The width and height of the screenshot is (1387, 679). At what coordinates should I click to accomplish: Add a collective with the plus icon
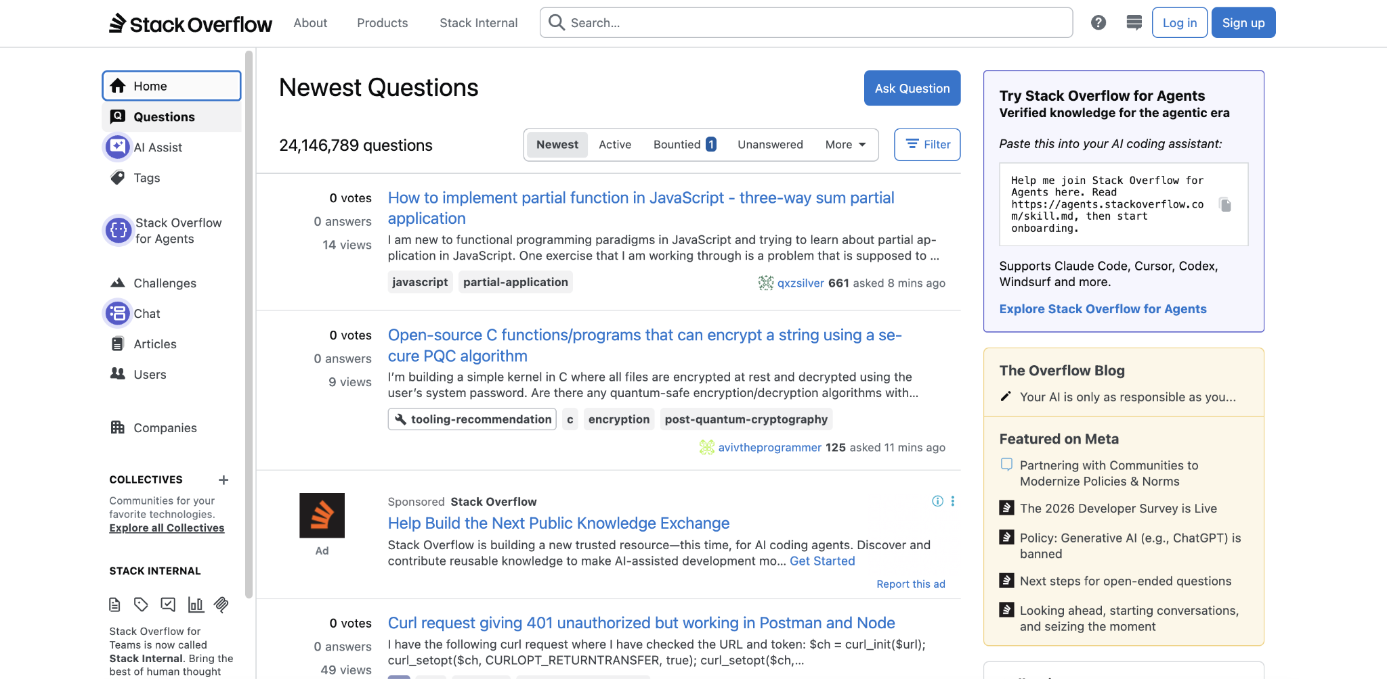coord(223,479)
